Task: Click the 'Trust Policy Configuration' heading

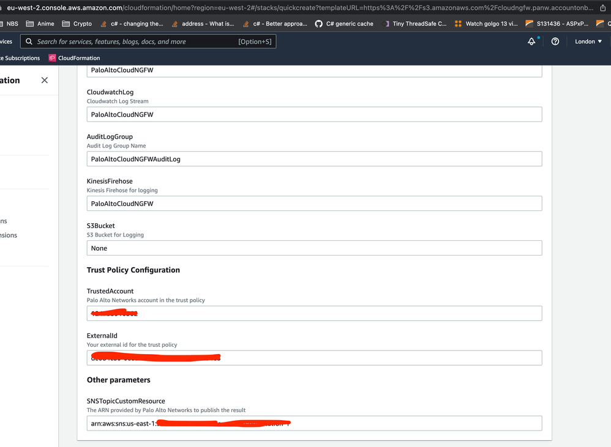Action: tap(133, 270)
